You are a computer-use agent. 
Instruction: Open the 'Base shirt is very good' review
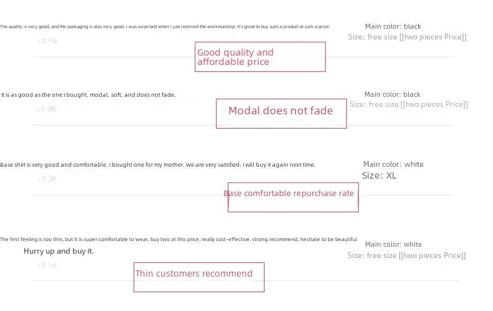[x=157, y=165]
